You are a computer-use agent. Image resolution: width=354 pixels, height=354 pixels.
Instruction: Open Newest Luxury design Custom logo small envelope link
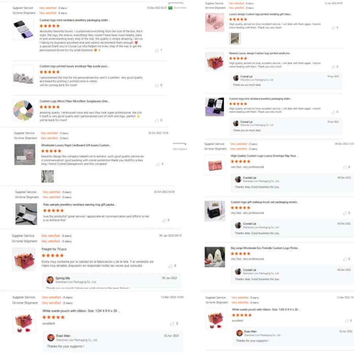(260, 53)
